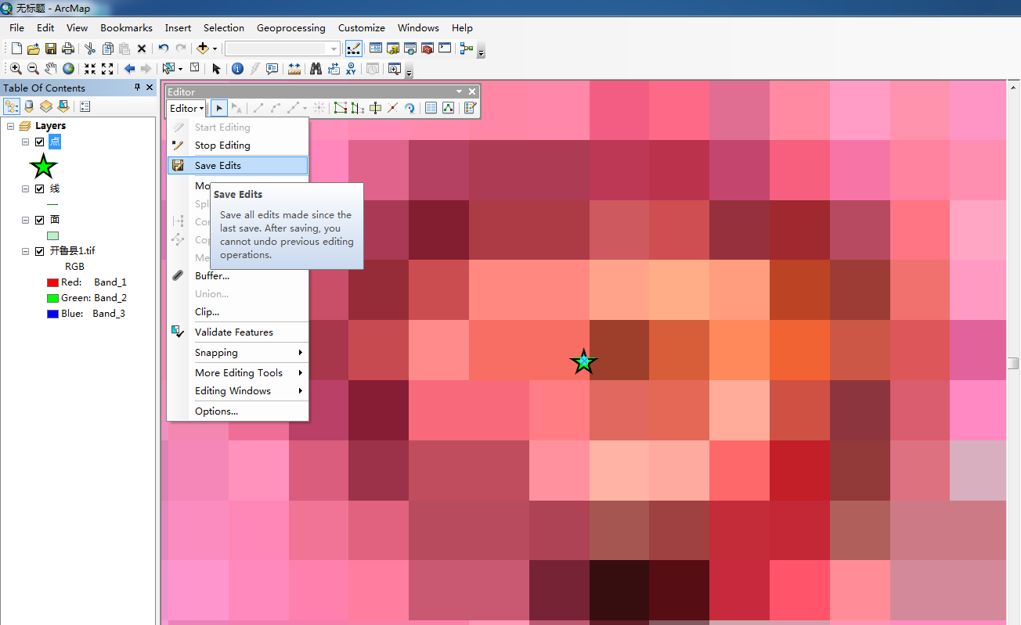This screenshot has width=1021, height=625.
Task: Open the Catalog window icon
Action: [393, 48]
